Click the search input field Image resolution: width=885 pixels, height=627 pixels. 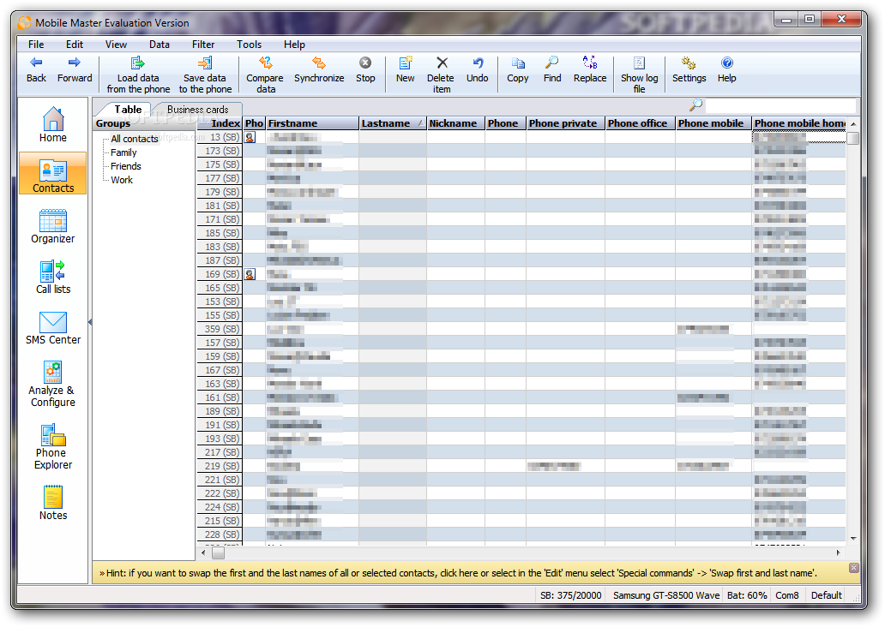pos(780,105)
